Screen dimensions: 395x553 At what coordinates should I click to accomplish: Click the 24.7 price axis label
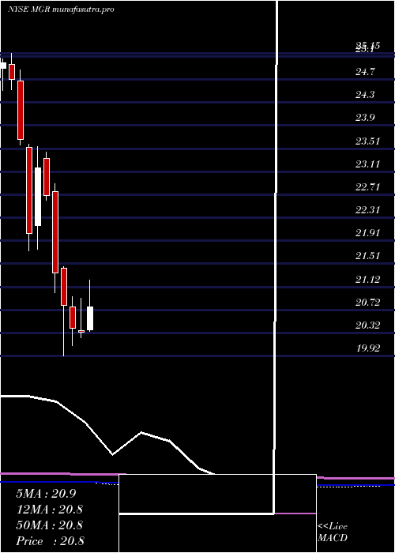[x=365, y=72]
